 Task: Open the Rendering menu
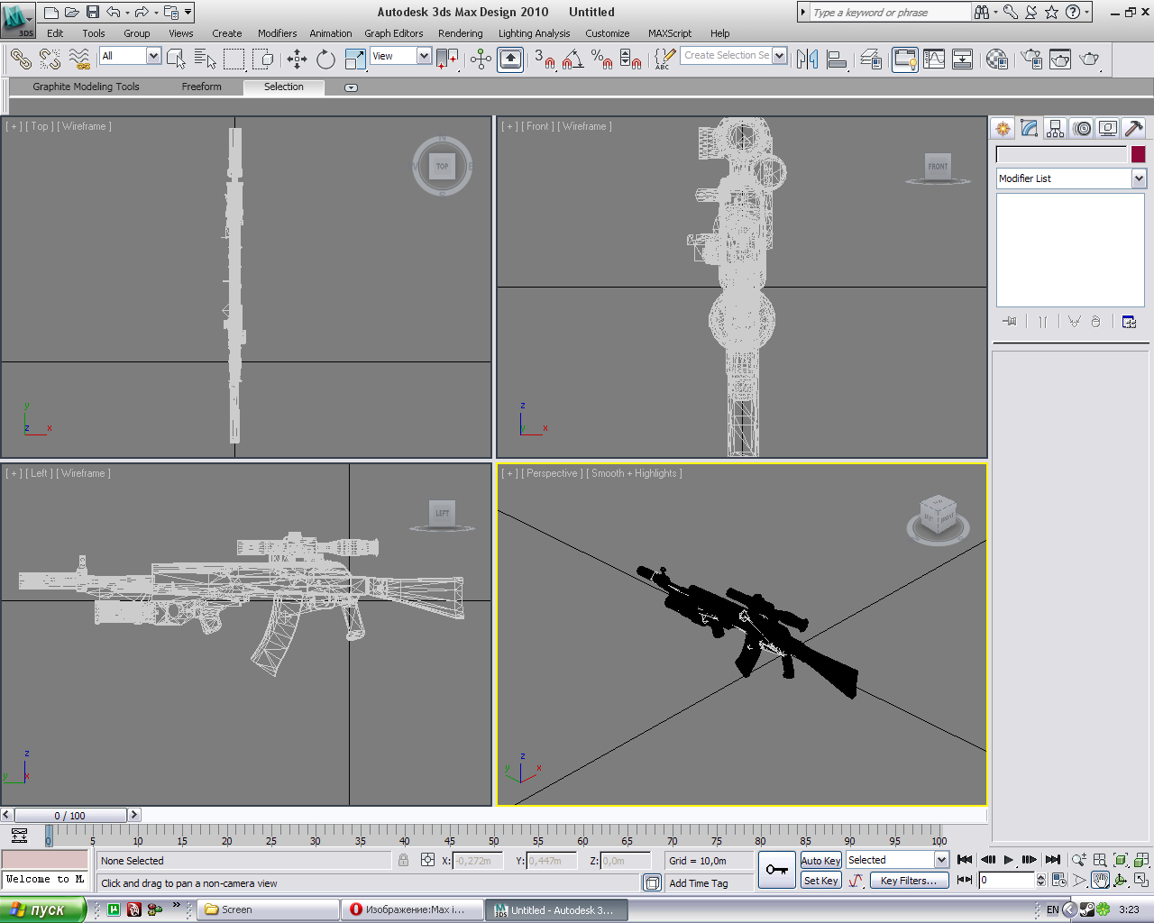click(x=460, y=33)
